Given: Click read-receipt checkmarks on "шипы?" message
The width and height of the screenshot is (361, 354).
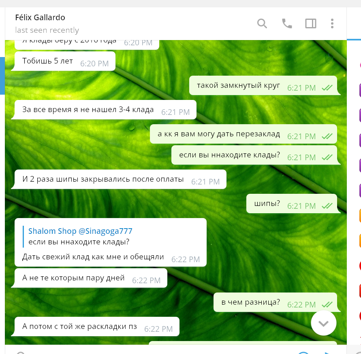Looking at the screenshot, I should tap(327, 206).
